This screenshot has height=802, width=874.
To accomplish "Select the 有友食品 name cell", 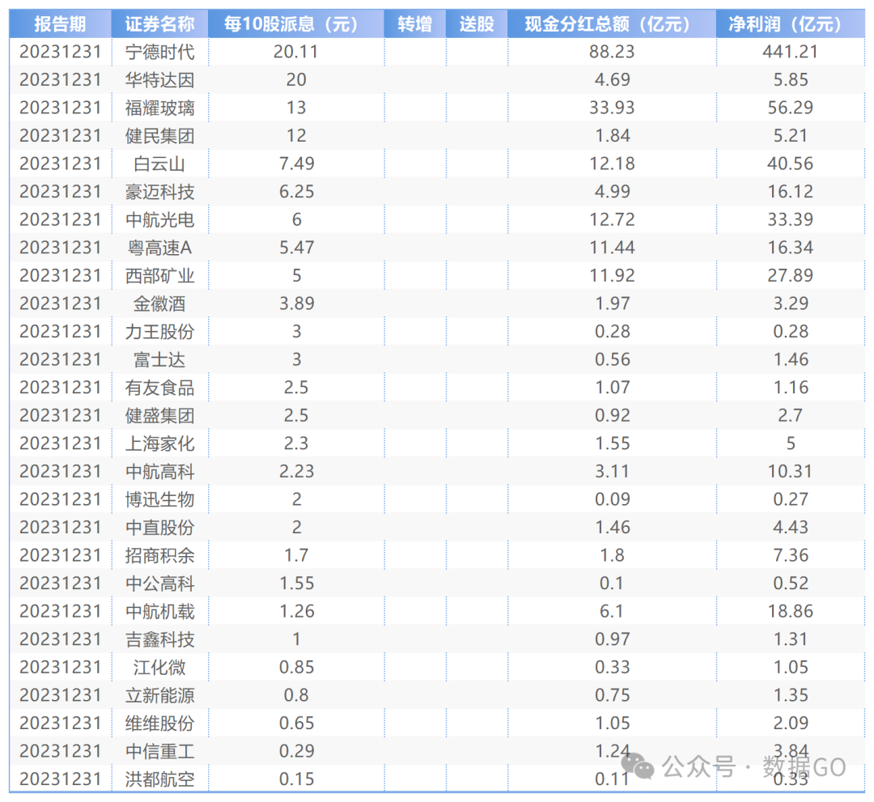I will click(160, 388).
